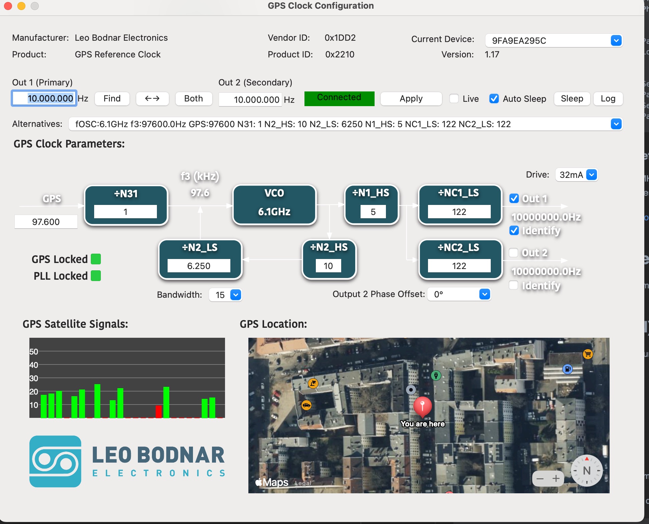The image size is (649, 524).
Task: Expand the Alternatives frequency list
Action: click(616, 124)
